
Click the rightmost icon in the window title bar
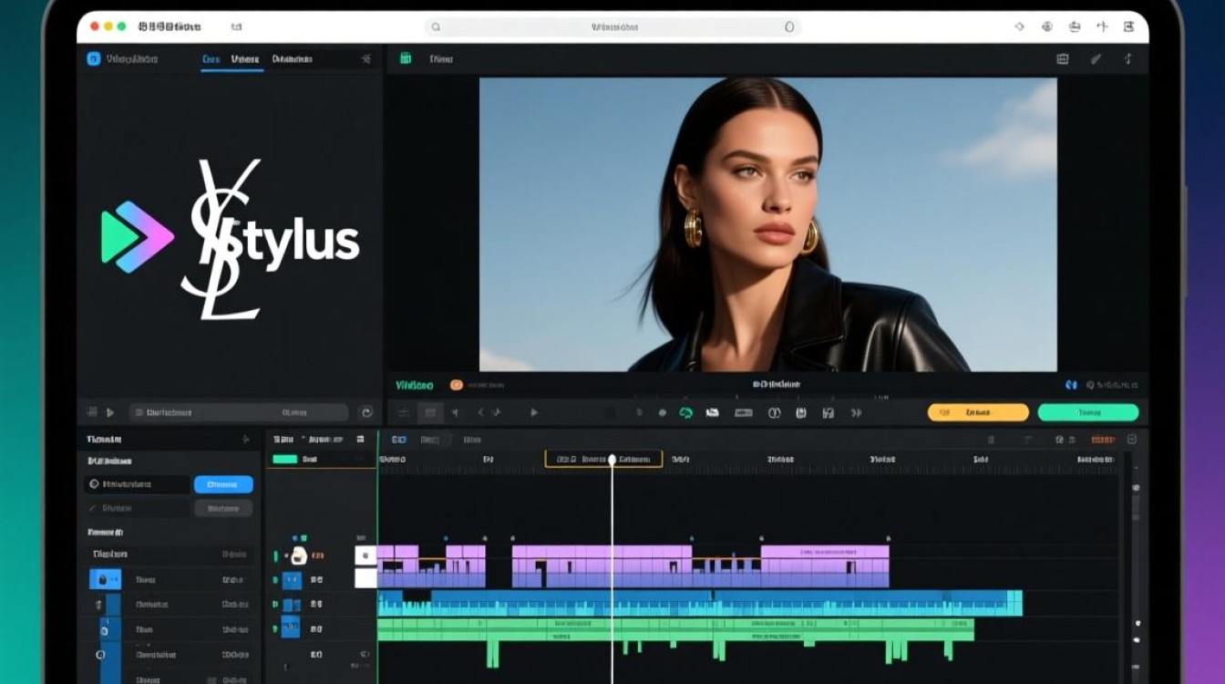1129,27
